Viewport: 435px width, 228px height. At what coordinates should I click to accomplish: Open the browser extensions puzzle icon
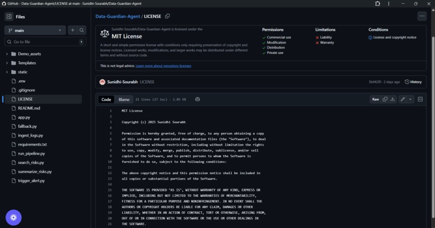[x=378, y=4]
